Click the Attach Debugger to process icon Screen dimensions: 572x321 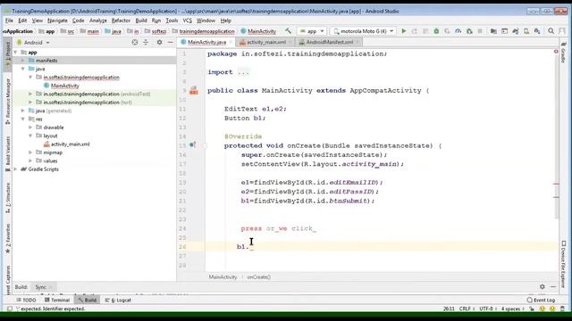pos(469,31)
